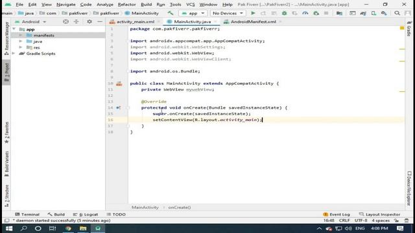Click the MainActivity breadcrumb in navigation bar

(x=142, y=13)
